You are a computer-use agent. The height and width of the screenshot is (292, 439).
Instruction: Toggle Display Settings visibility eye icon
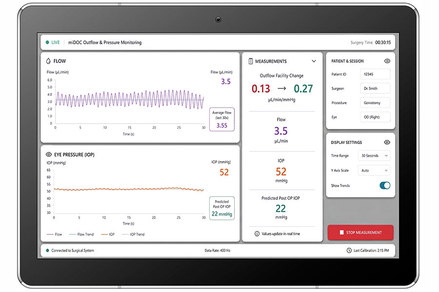(387, 142)
